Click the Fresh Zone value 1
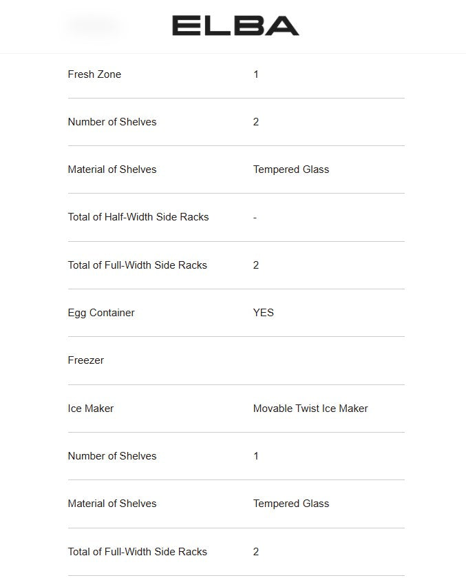Screen dimensions: 466x578 pos(256,74)
